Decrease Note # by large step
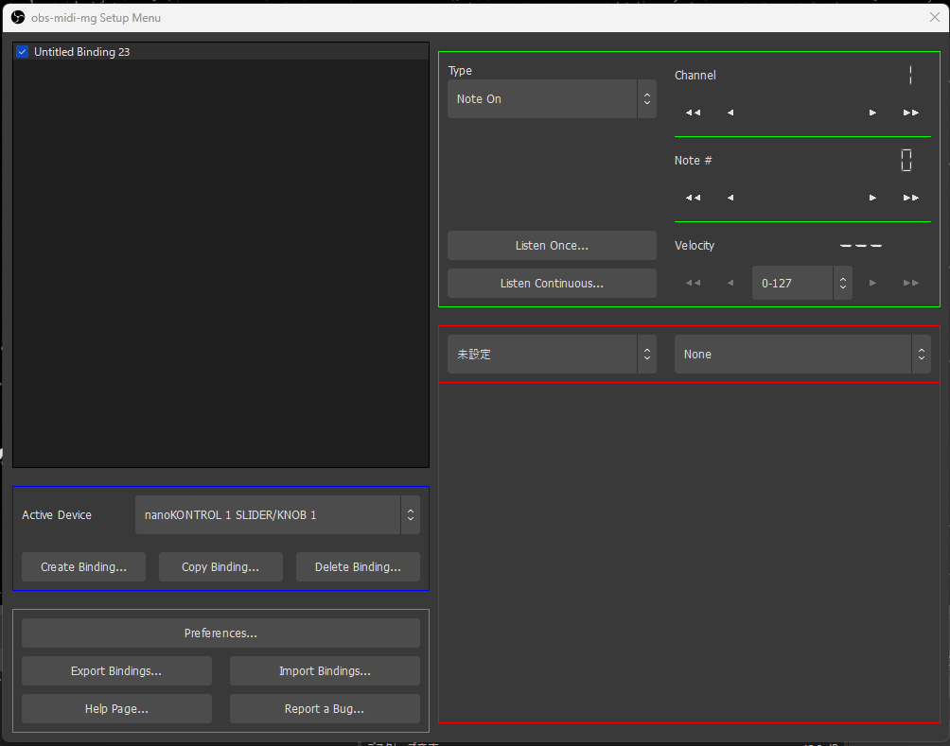950x746 pixels. 693,198
